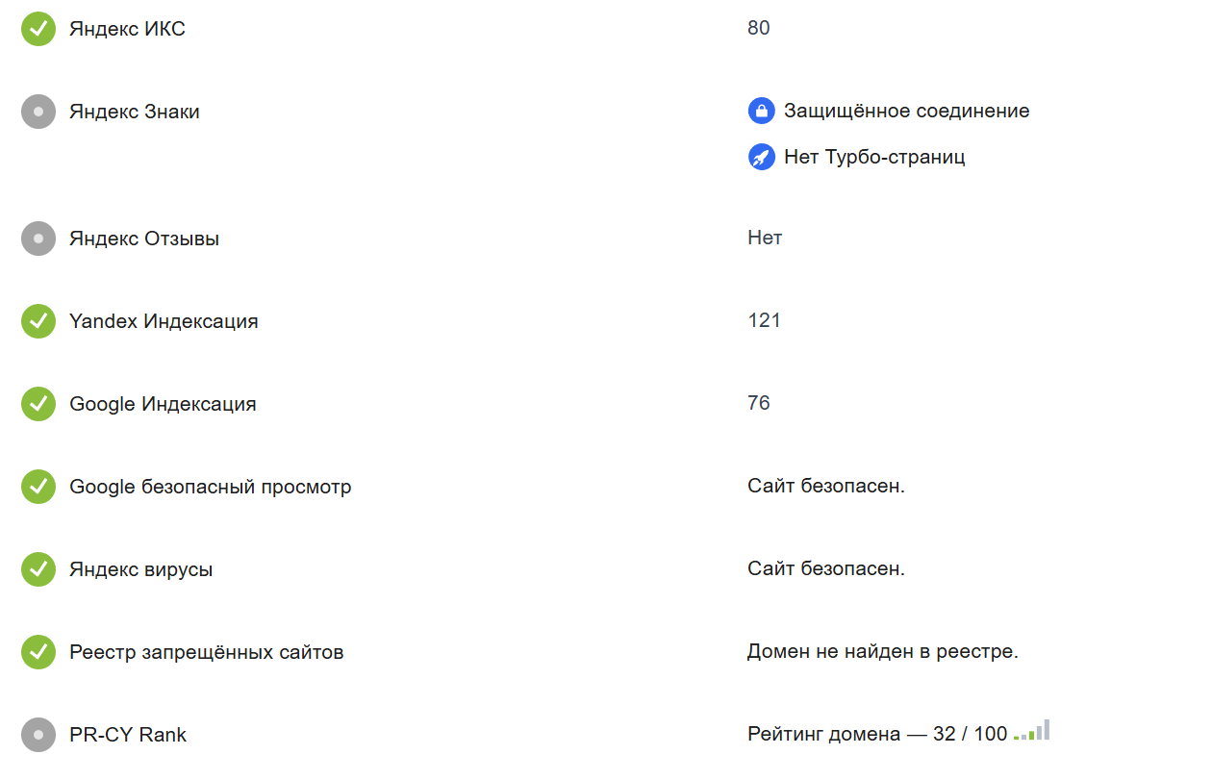Image resolution: width=1212 pixels, height=780 pixels.
Task: Click the green check icon beside Яндекс вирусы
Action: pyautogui.click(x=38, y=569)
